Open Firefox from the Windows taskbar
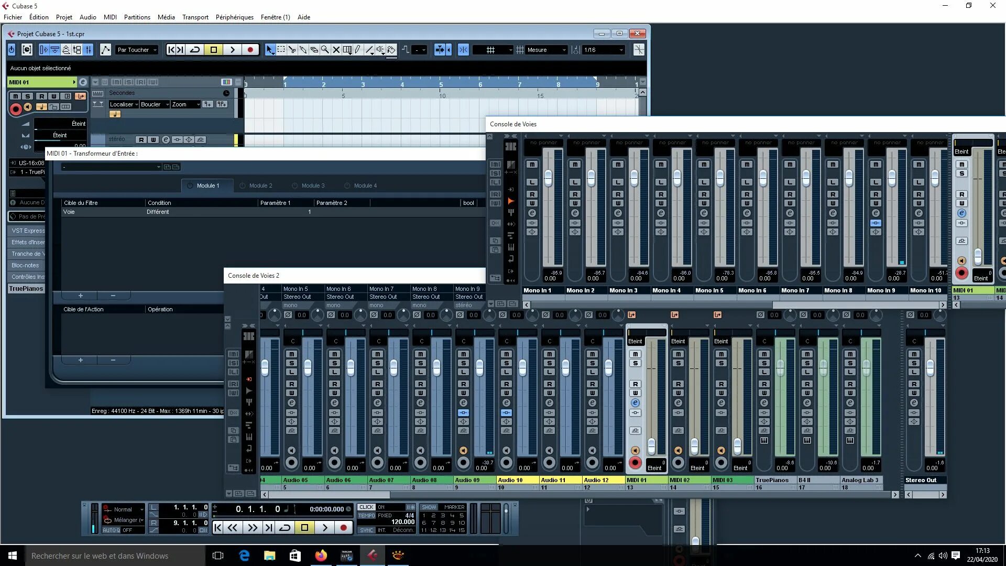This screenshot has width=1006, height=566. (x=321, y=556)
